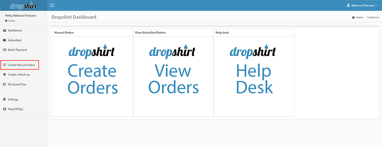Click the Dashboard gauge icon in sidebar
This screenshot has width=382, height=147.
tap(4, 30)
